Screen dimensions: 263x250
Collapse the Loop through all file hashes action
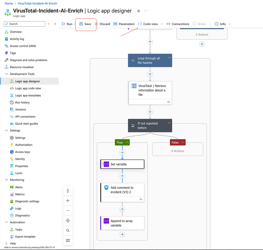169,58
